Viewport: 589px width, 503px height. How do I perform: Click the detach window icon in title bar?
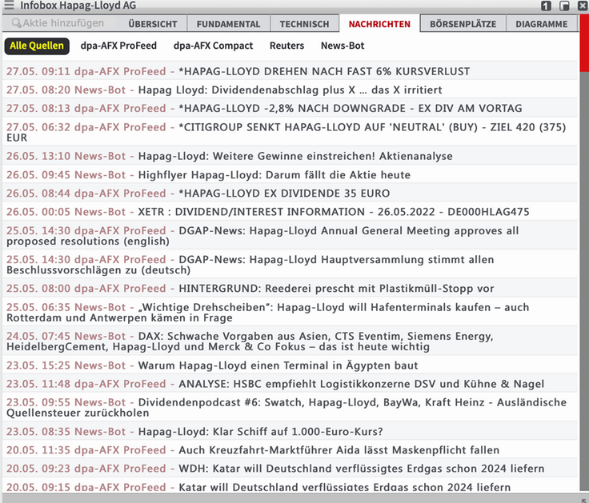(x=564, y=6)
